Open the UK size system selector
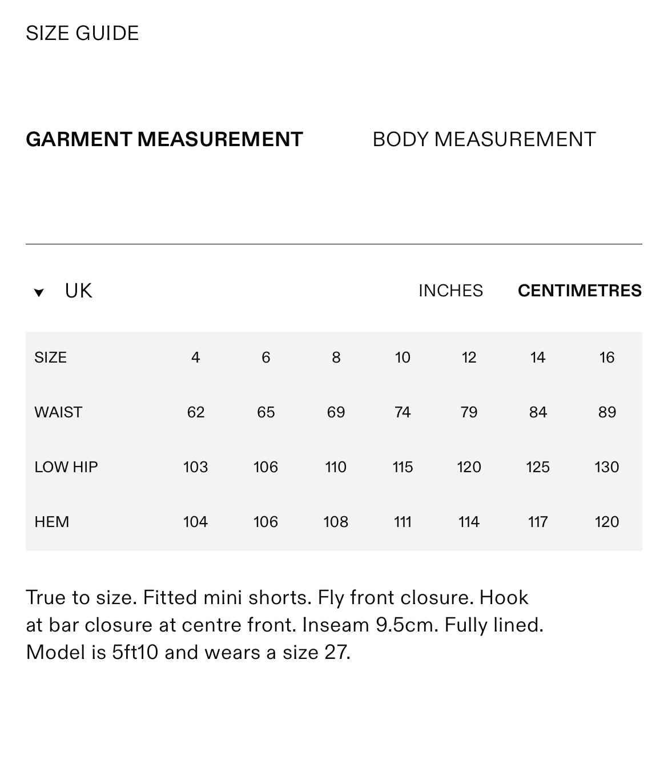This screenshot has width=668, height=776. pos(78,291)
